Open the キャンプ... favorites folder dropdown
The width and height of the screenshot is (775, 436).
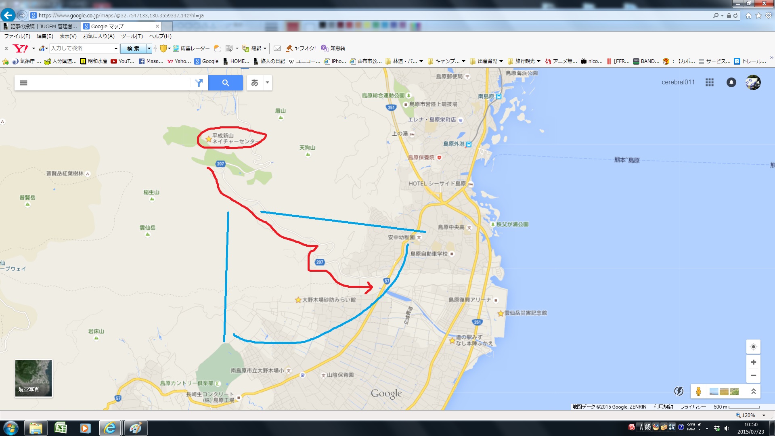point(463,61)
